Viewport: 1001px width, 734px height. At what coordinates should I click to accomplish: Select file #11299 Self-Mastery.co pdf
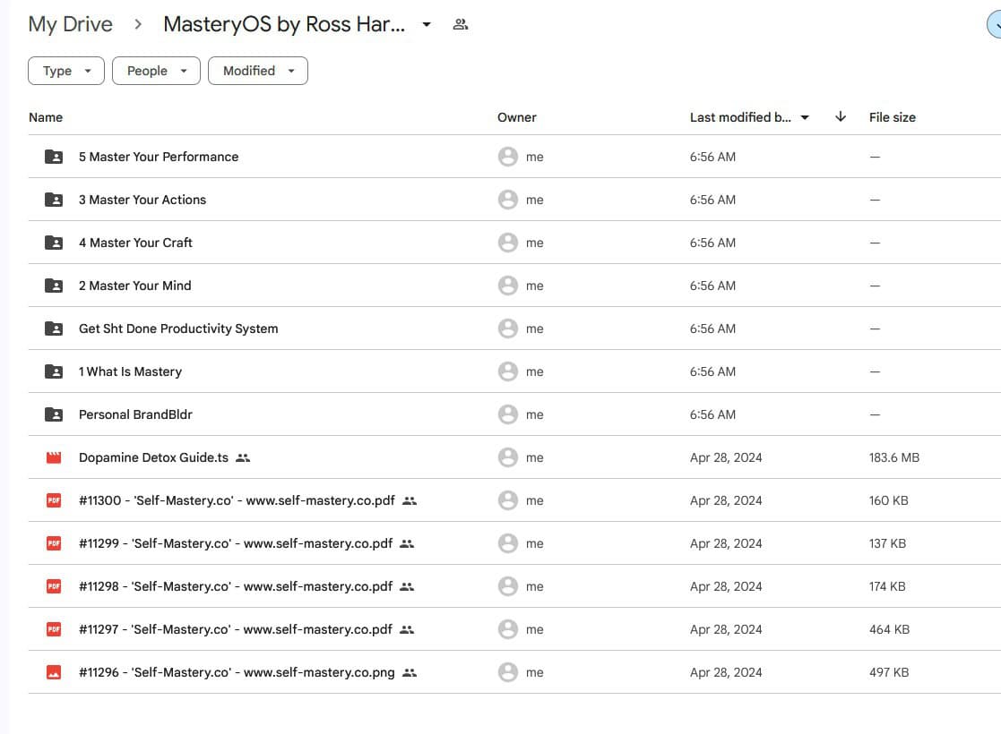(x=236, y=543)
